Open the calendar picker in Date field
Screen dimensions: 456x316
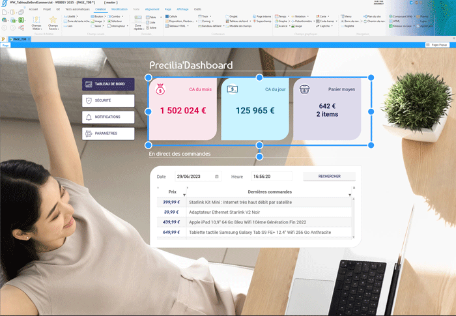tap(217, 177)
